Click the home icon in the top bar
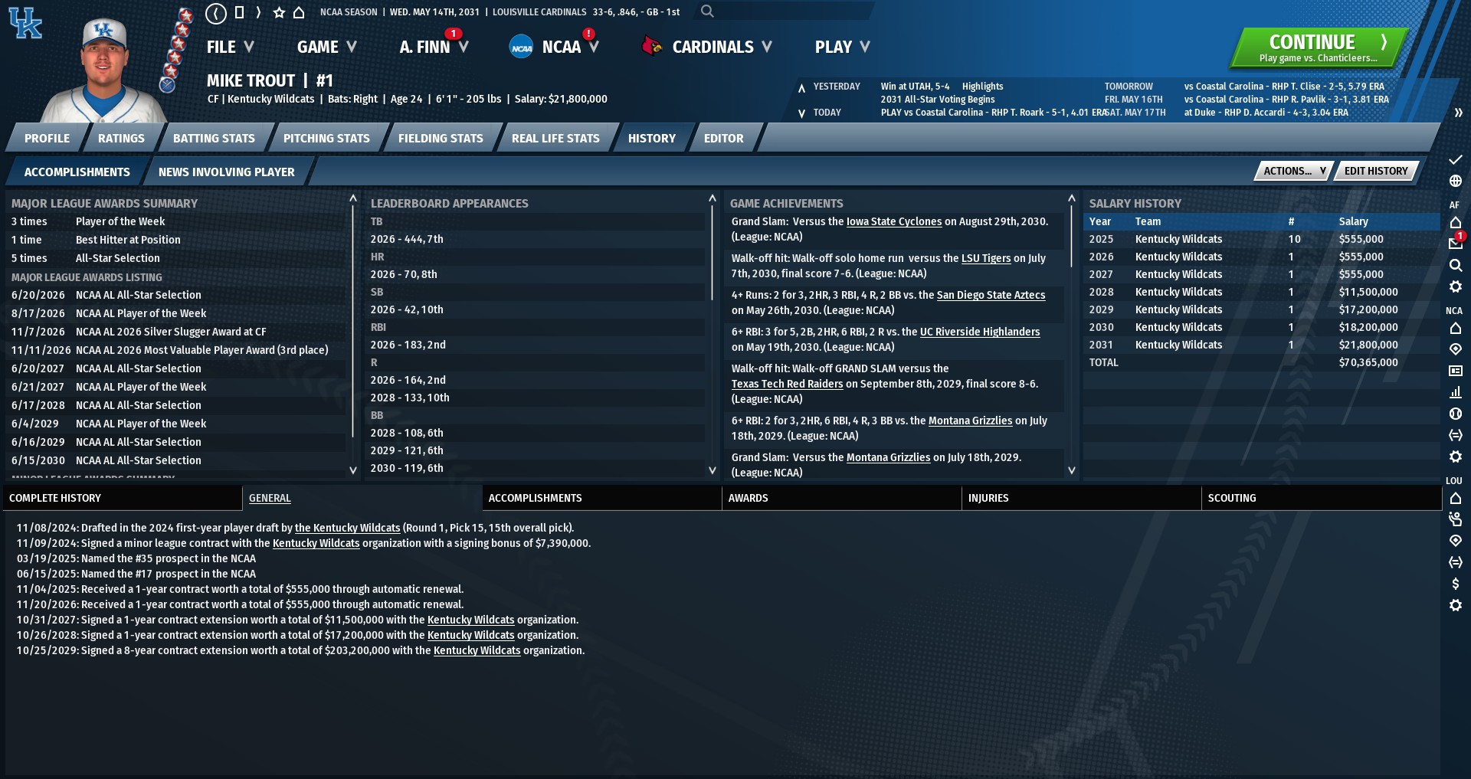The image size is (1471, 779). (x=299, y=12)
